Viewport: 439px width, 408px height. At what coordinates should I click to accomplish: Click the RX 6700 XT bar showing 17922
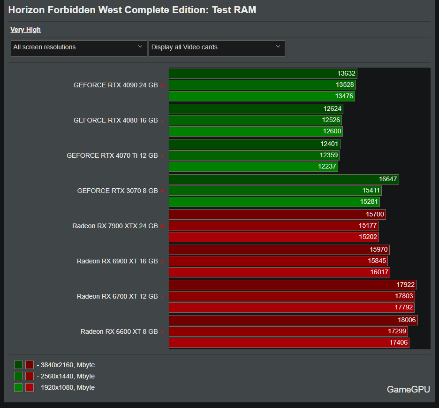[293, 285]
